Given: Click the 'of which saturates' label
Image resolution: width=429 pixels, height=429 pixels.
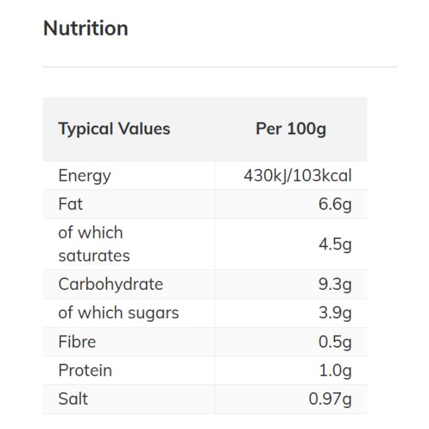Looking at the screenshot, I should (94, 244).
